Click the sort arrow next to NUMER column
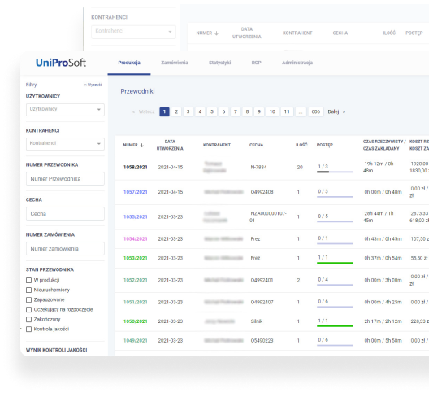The image size is (429, 393). pos(141,145)
